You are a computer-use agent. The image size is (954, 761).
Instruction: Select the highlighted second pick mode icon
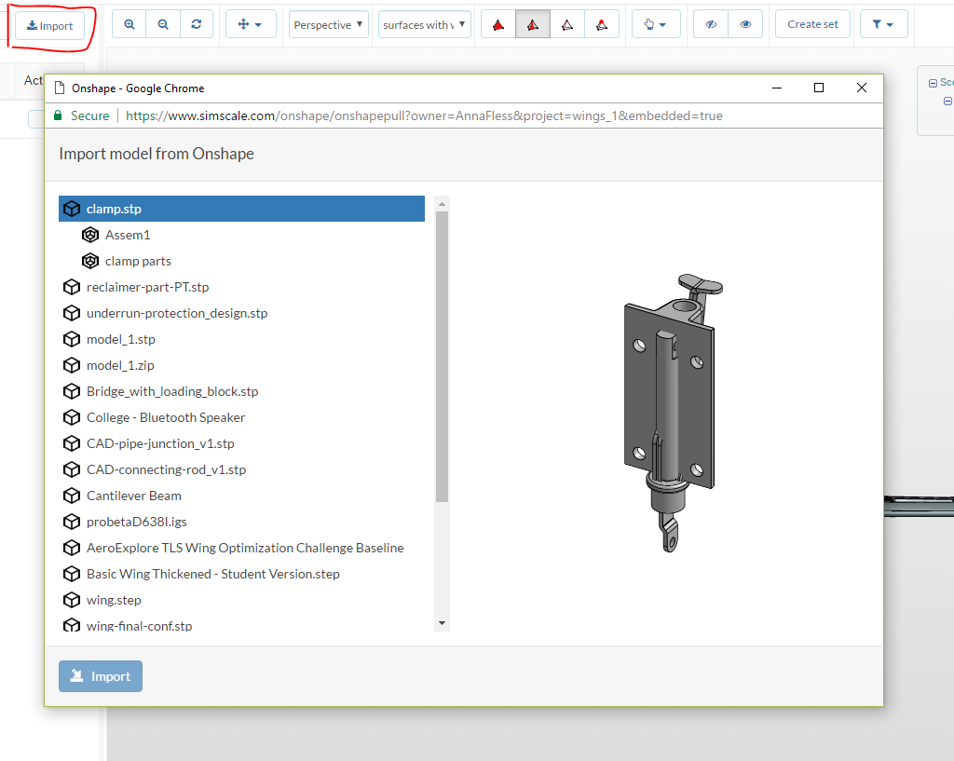[533, 25]
